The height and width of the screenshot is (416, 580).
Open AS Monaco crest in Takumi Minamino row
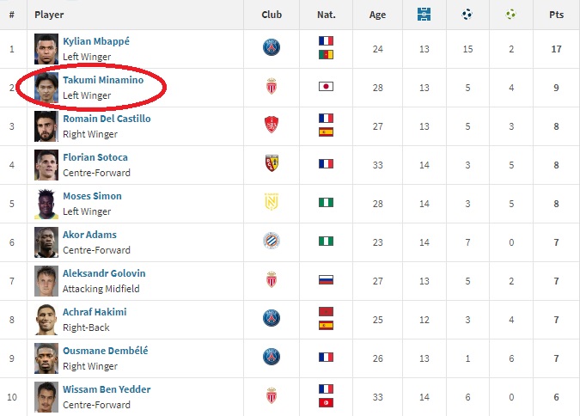pos(272,86)
